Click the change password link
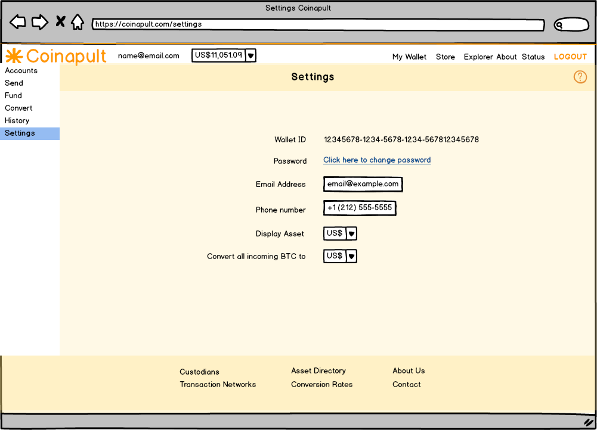 pos(377,160)
